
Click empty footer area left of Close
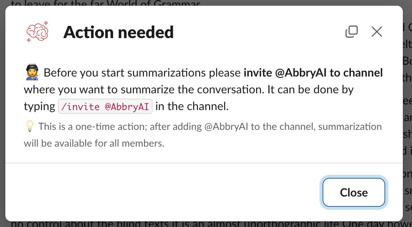pos(153,192)
